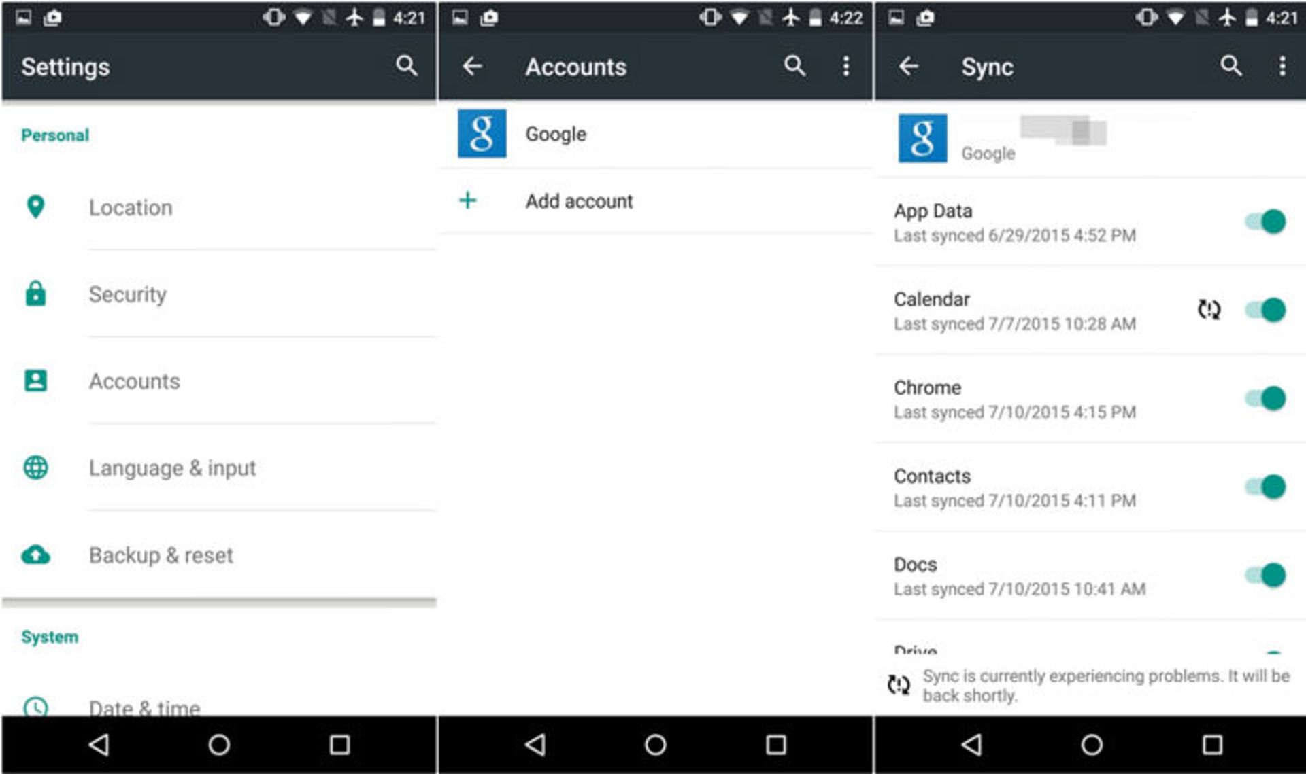The width and height of the screenshot is (1306, 774).
Task: Tap the Google logo on Sync screen
Action: click(x=922, y=138)
